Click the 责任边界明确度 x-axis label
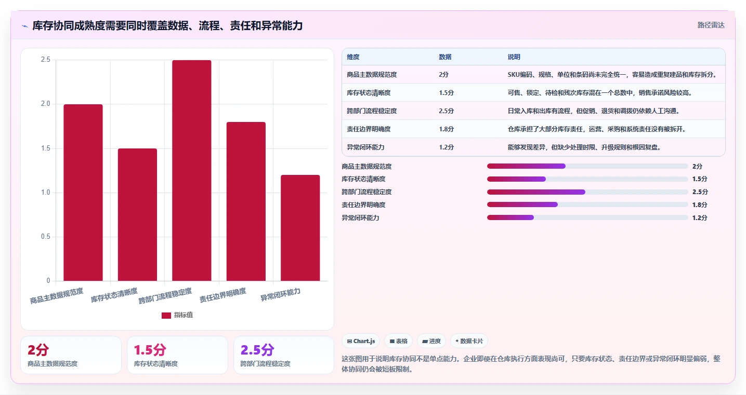The image size is (746, 395). point(223,295)
